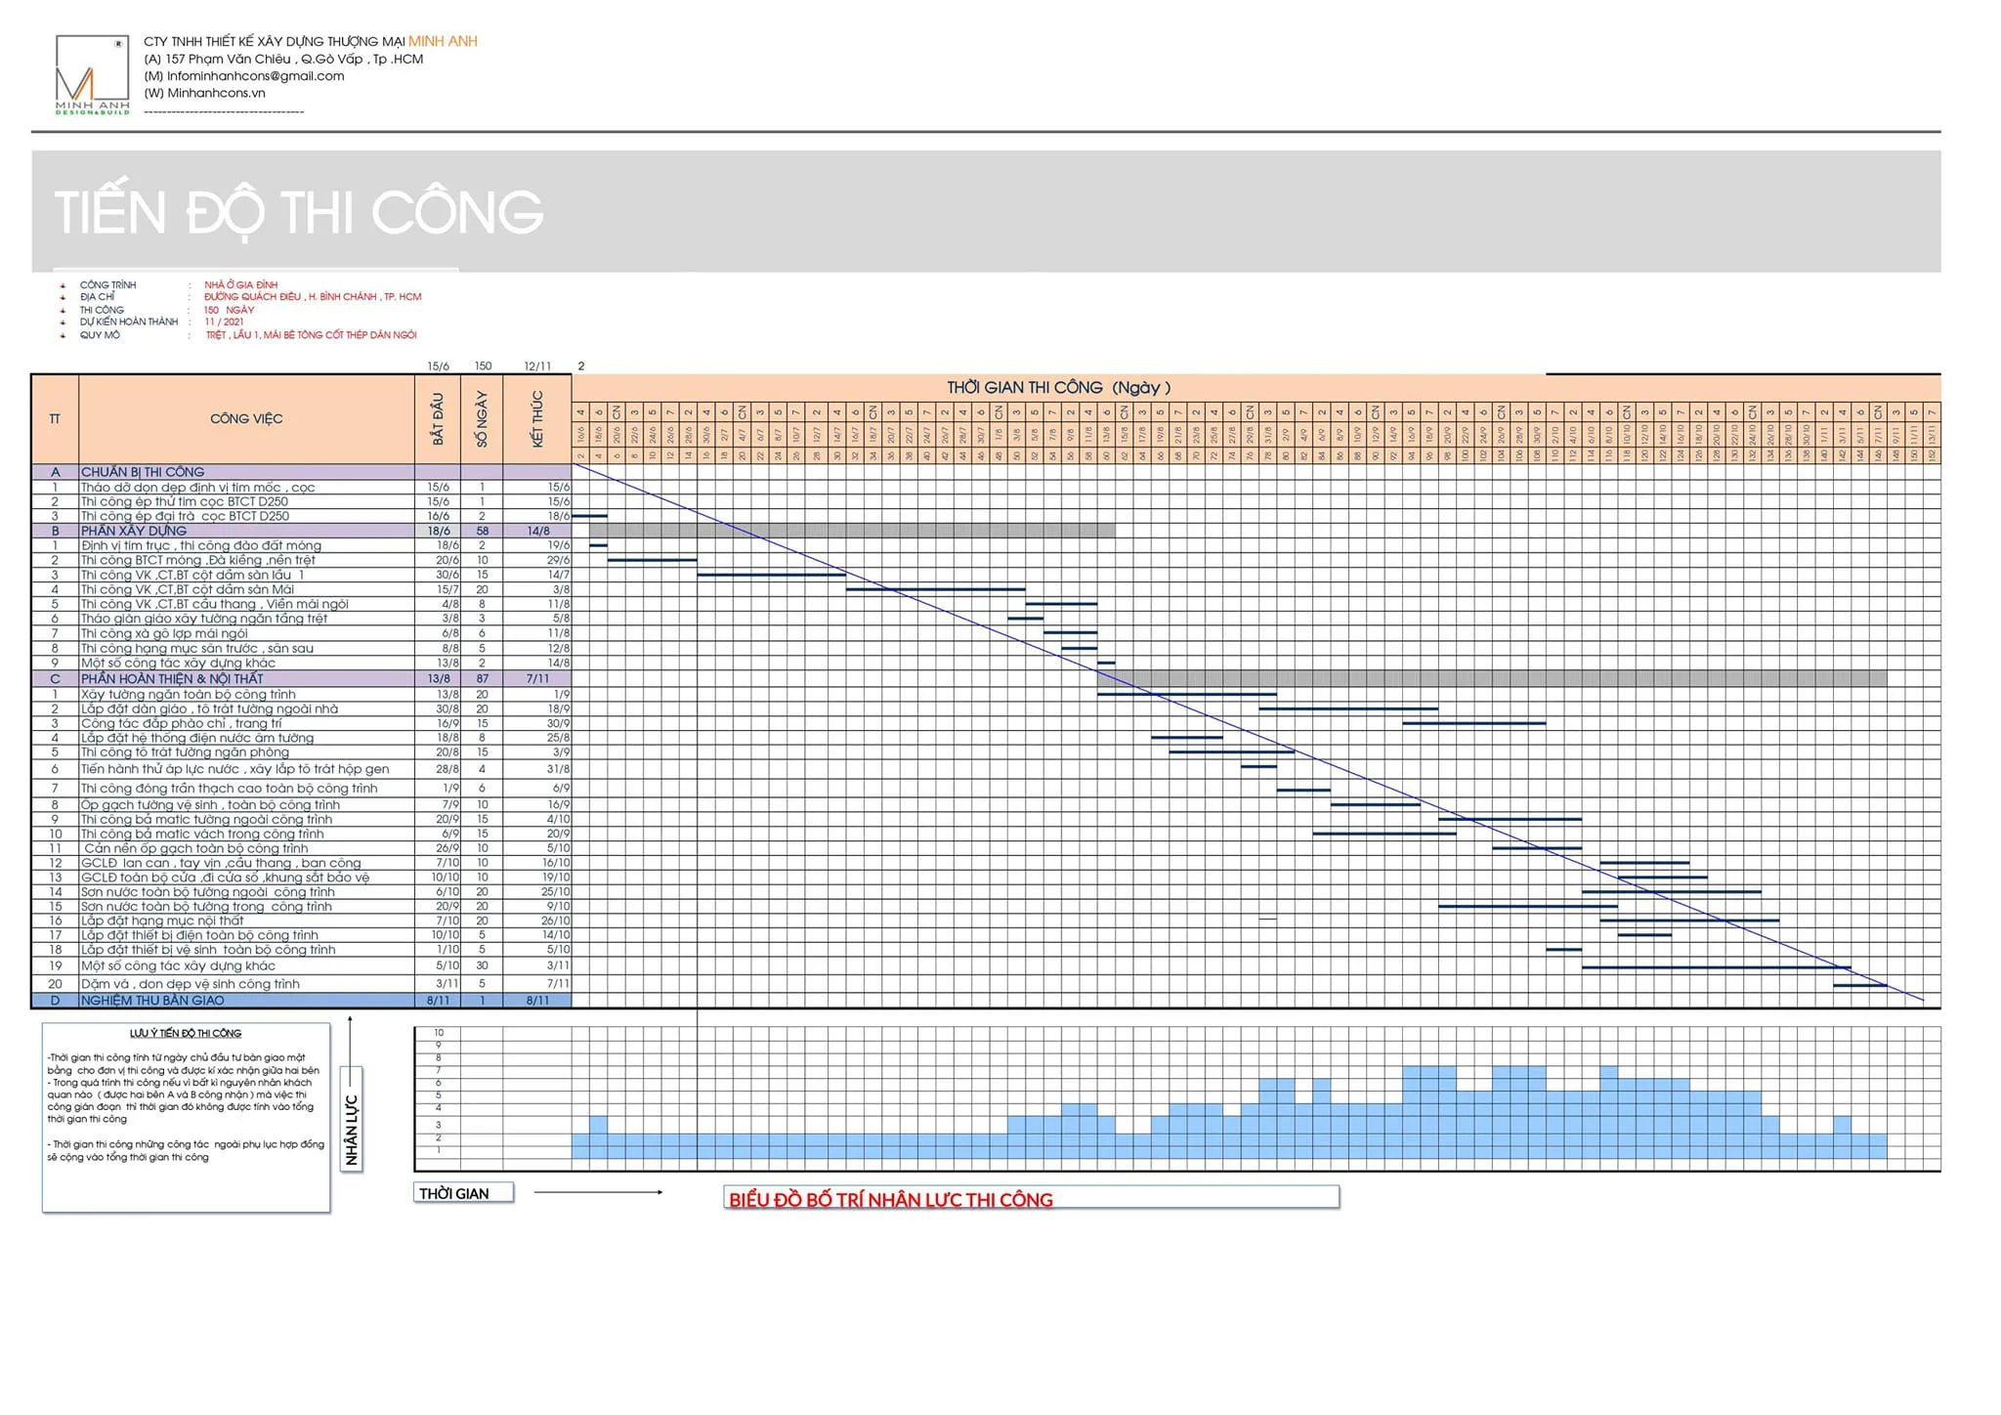Open the Infominhanhcons@gmail.com email address
2001x1415 pixels.
[x=255, y=76]
